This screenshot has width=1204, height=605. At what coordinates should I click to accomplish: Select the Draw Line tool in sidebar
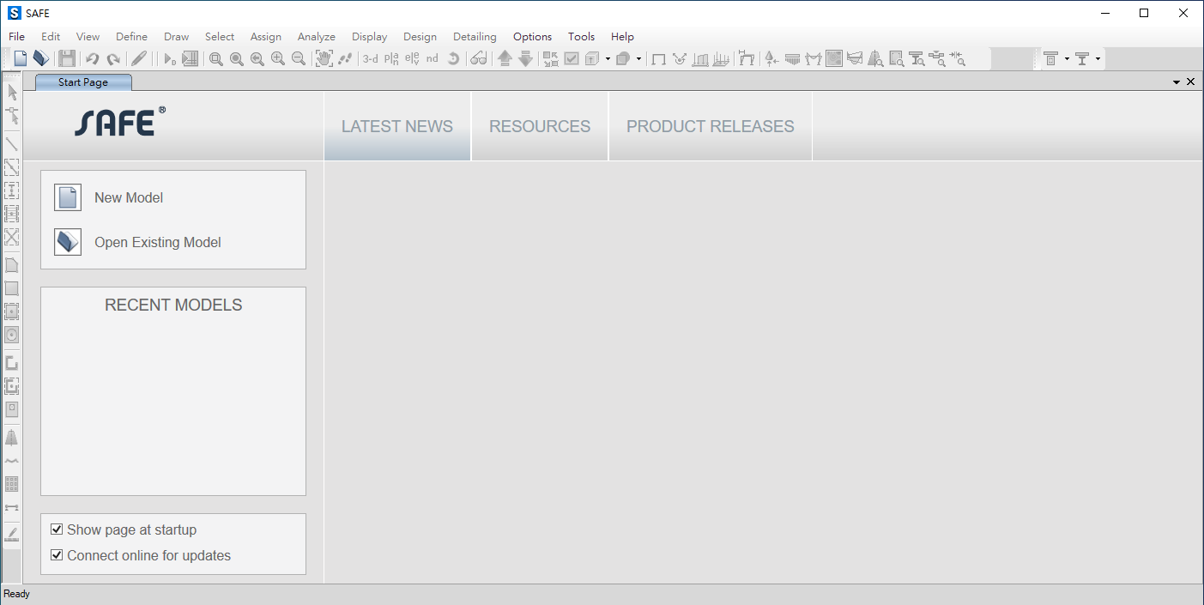[x=12, y=143]
